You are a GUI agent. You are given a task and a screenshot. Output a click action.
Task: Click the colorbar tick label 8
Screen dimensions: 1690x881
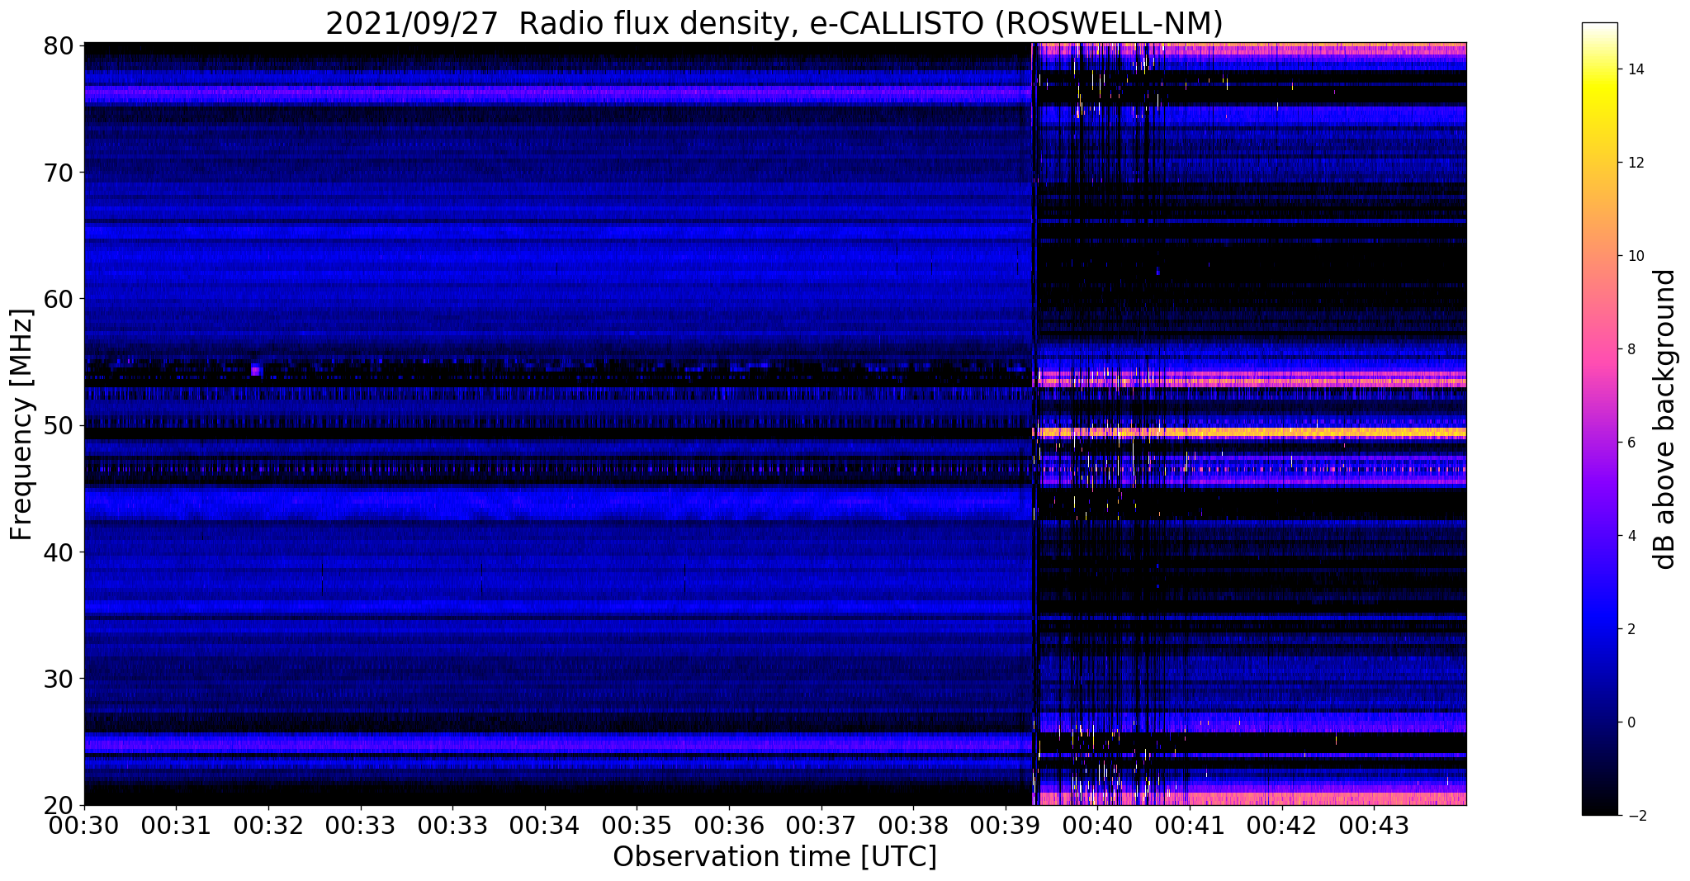[x=1631, y=349]
